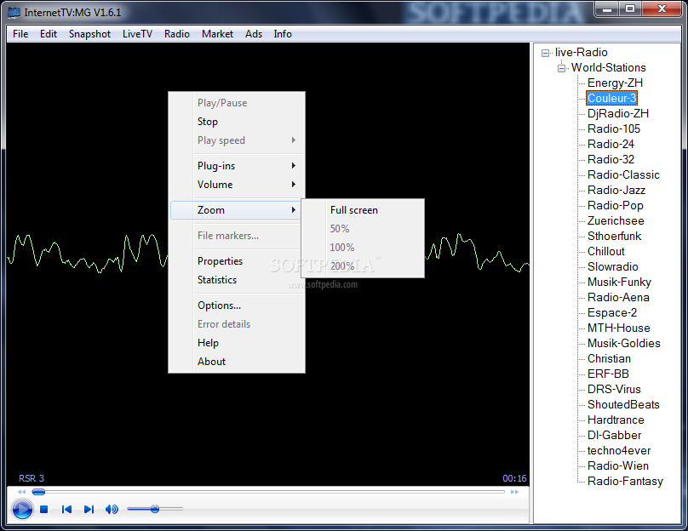Screen dimensions: 688x531
Task: Select the MTH-House station
Action: click(x=619, y=328)
